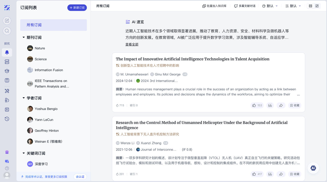The width and height of the screenshot is (327, 182).
Task: Click the gift icon in sidebar
Action: [x=7, y=152]
